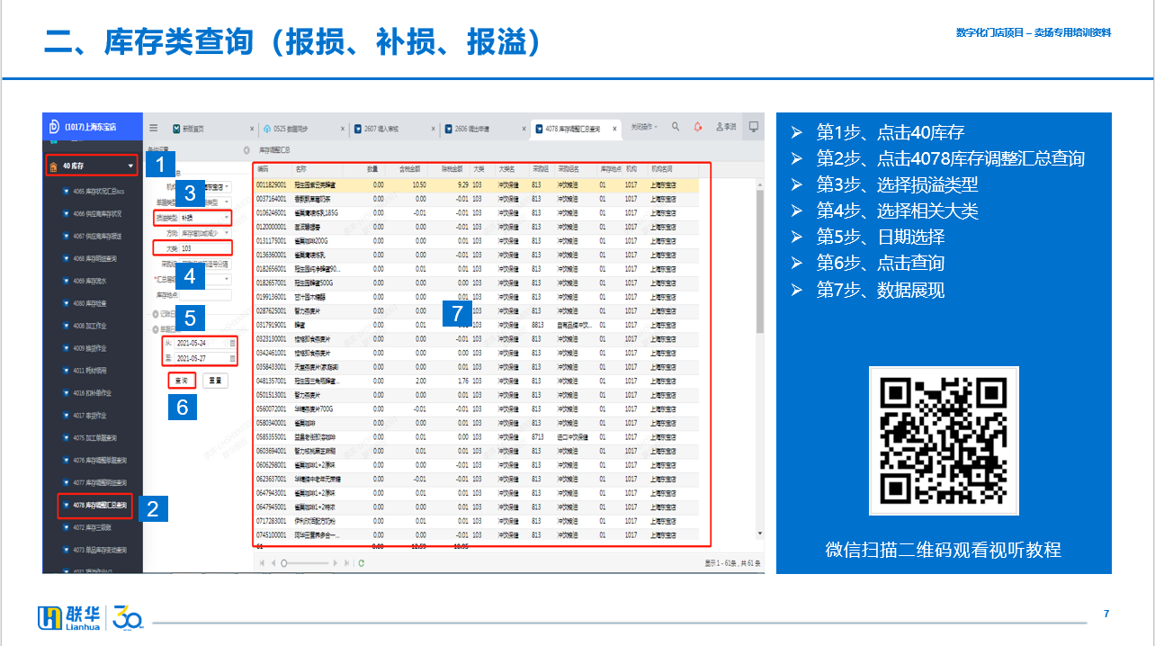Image resolution: width=1155 pixels, height=646 pixels.
Task: Click the 查询 button
Action: 182,381
